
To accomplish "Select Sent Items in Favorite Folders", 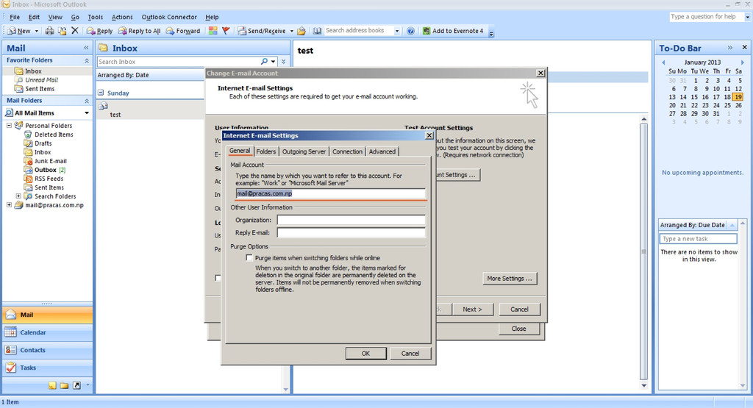I will [x=40, y=89].
